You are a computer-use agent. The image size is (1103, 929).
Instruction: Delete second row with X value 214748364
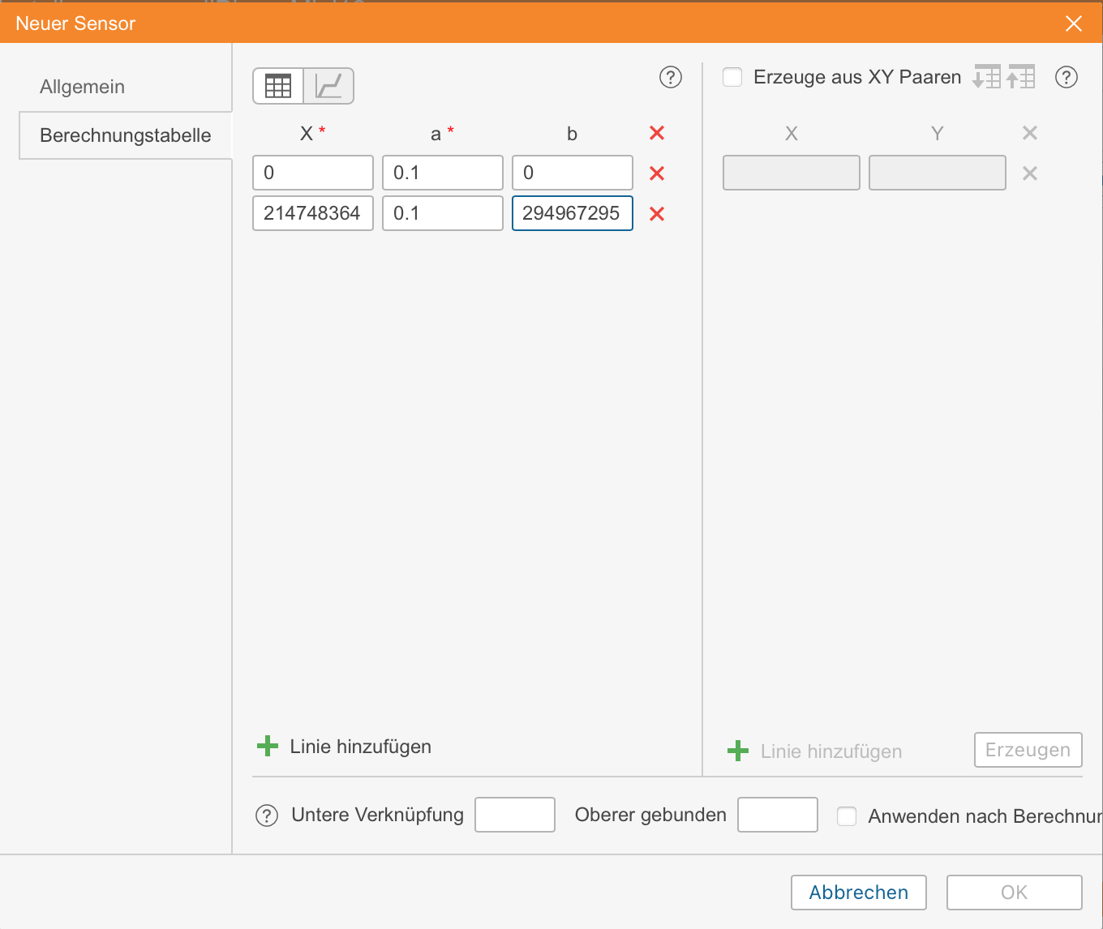point(657,214)
